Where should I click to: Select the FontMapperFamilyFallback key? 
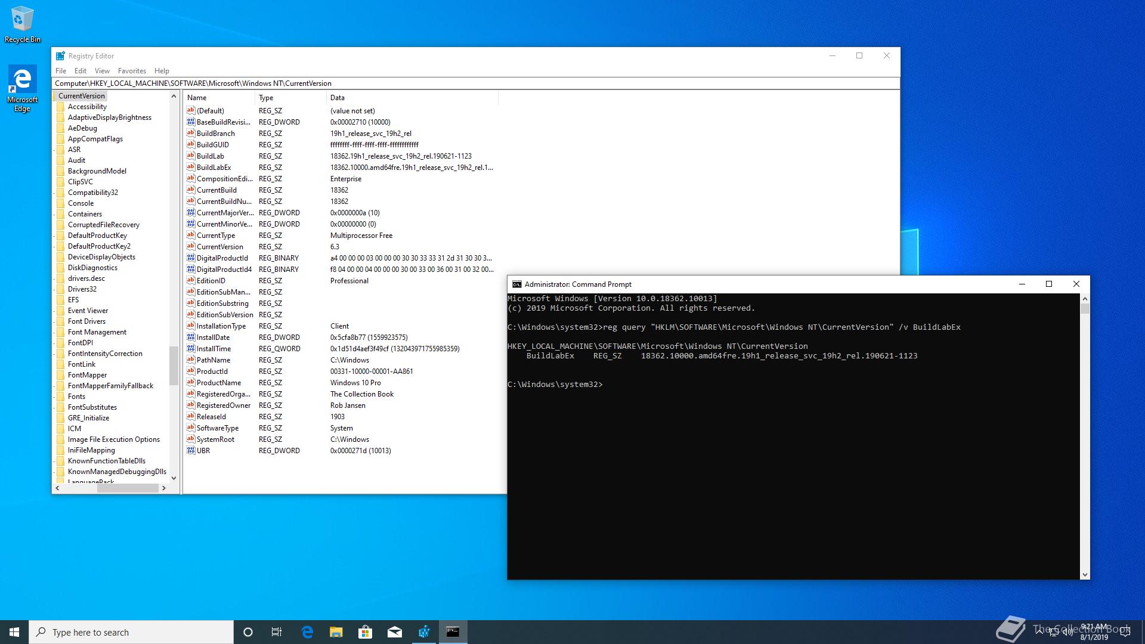click(110, 386)
